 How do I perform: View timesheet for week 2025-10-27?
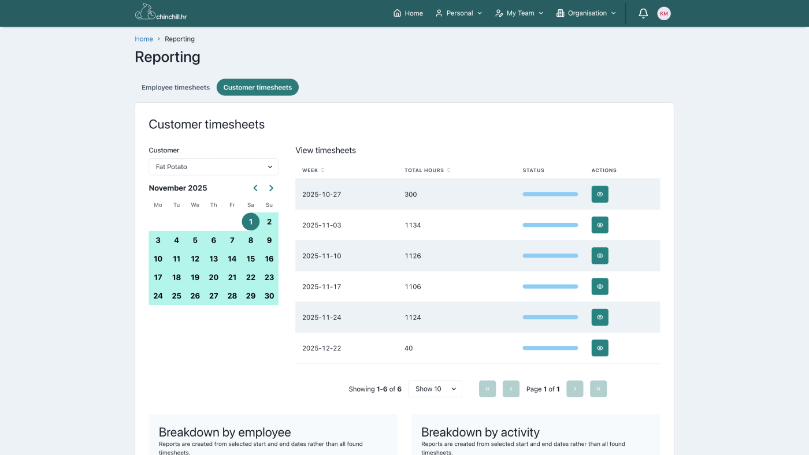pyautogui.click(x=600, y=194)
